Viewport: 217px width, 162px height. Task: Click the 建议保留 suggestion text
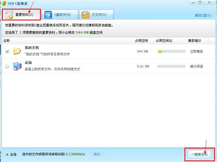click(197, 66)
